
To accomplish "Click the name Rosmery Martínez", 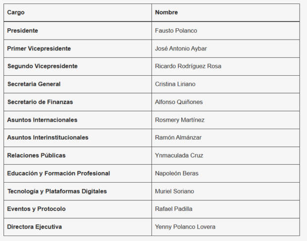I will pyautogui.click(x=180, y=120).
